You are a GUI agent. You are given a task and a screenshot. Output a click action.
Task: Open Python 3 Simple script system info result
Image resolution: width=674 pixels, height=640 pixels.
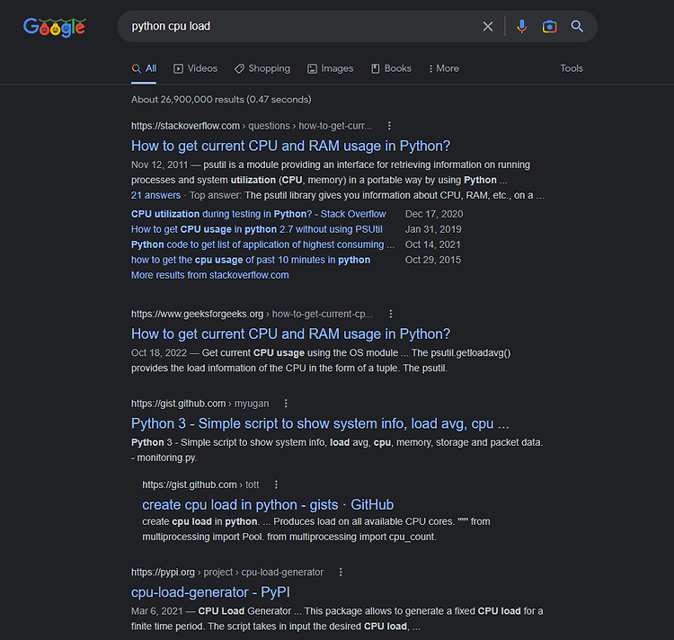320,423
